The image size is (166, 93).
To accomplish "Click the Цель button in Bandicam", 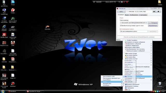I will [x=121, y=12].
